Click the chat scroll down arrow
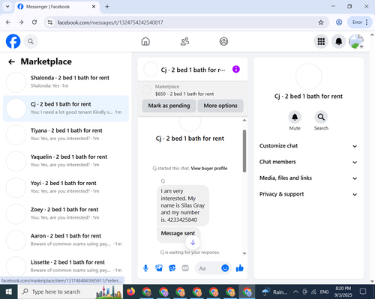This screenshot has height=299, width=375. (x=244, y=253)
